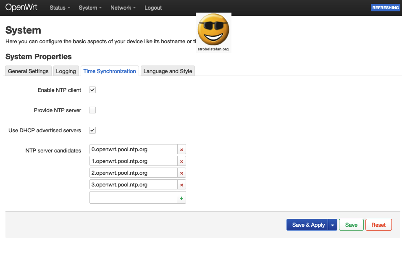The height and width of the screenshot is (273, 402).
Task: Disable the Enable NTP client checkbox
Action: coord(92,90)
